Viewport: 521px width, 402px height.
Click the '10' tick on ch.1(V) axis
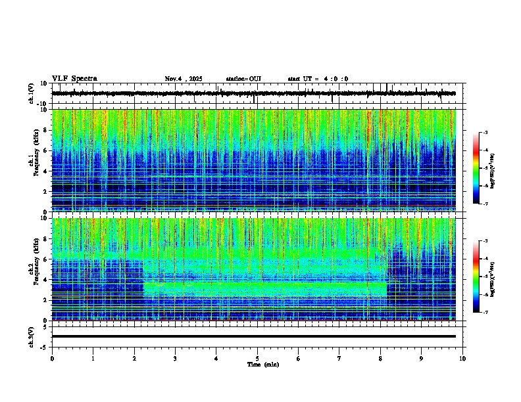[x=44, y=83]
